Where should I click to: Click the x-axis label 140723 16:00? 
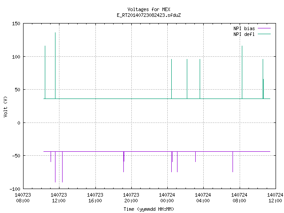[x=95, y=197]
